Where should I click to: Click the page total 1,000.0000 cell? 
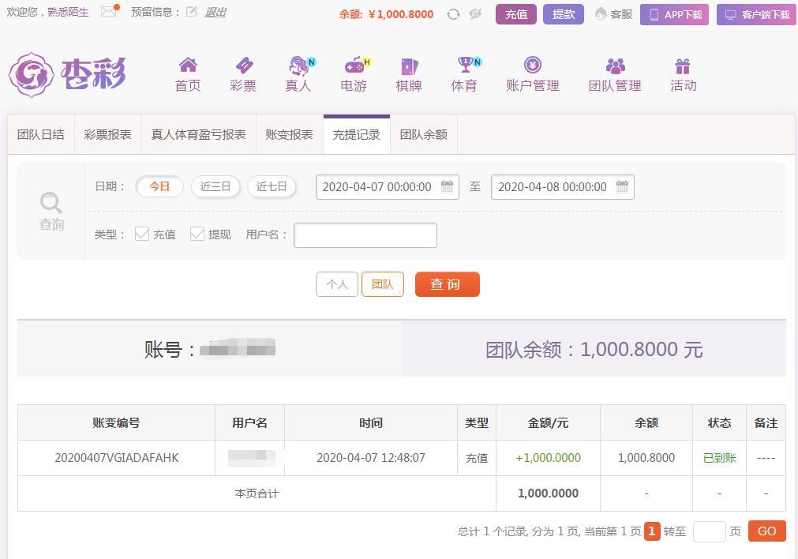[x=548, y=493]
